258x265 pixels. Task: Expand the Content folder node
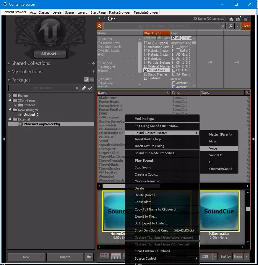(16, 105)
